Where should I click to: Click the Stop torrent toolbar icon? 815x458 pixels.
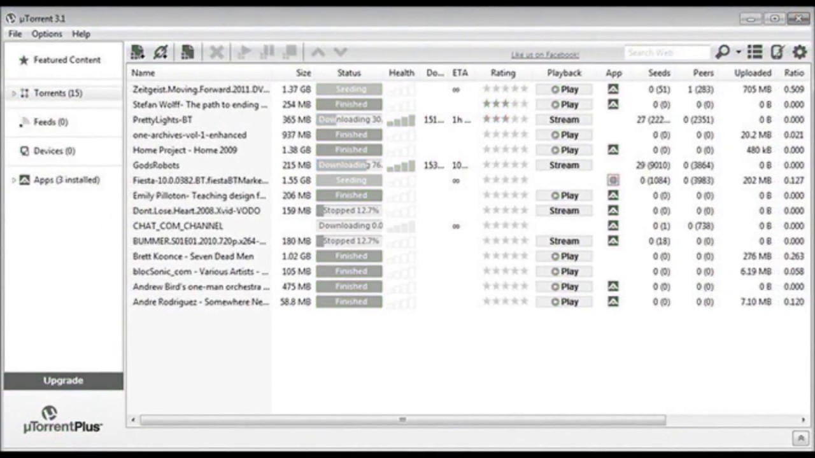coord(290,52)
